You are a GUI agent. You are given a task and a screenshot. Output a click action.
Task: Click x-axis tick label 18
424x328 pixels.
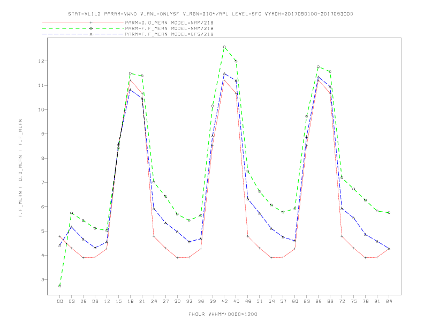tap(130, 301)
